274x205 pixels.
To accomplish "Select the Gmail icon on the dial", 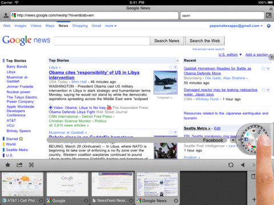I will [x=248, y=145].
